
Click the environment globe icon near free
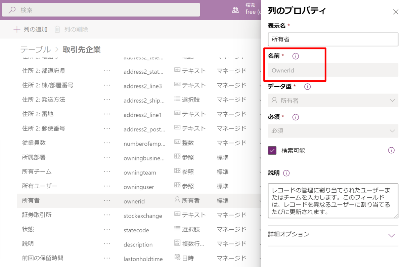(235, 10)
